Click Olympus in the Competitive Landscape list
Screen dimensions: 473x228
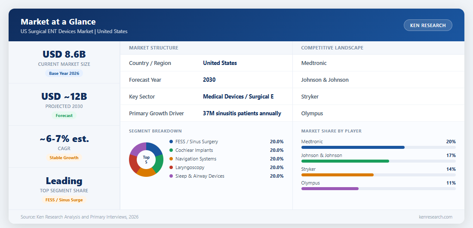click(x=312, y=114)
